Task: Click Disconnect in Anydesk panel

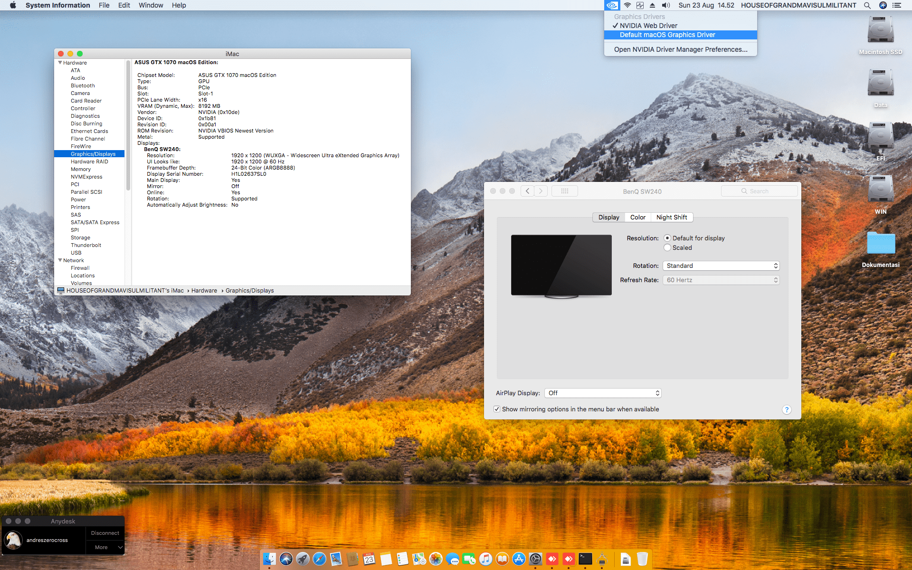Action: (x=105, y=533)
